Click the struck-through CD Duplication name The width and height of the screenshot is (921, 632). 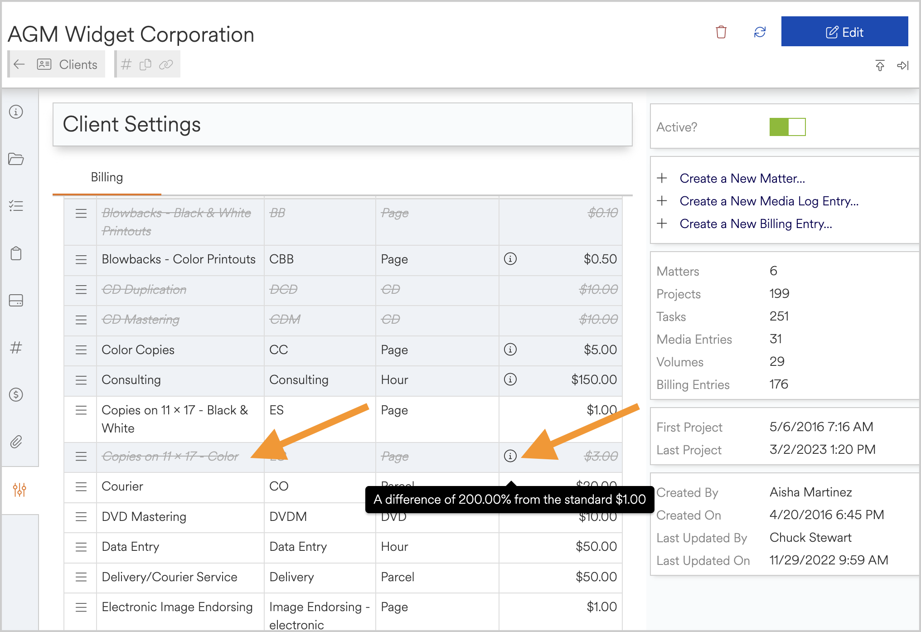pyautogui.click(x=144, y=289)
